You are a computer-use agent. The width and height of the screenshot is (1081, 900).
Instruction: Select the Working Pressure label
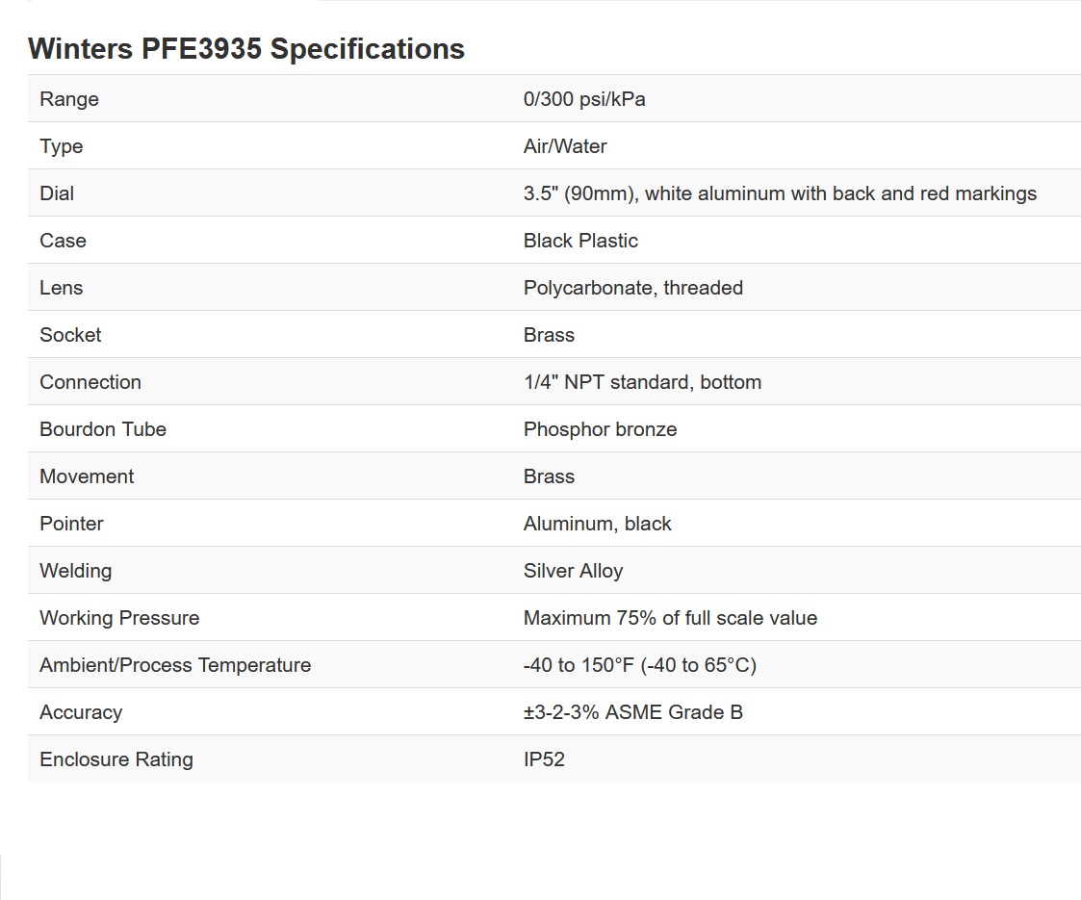point(119,617)
